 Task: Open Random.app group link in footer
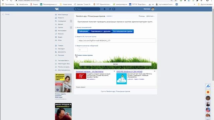118,91
